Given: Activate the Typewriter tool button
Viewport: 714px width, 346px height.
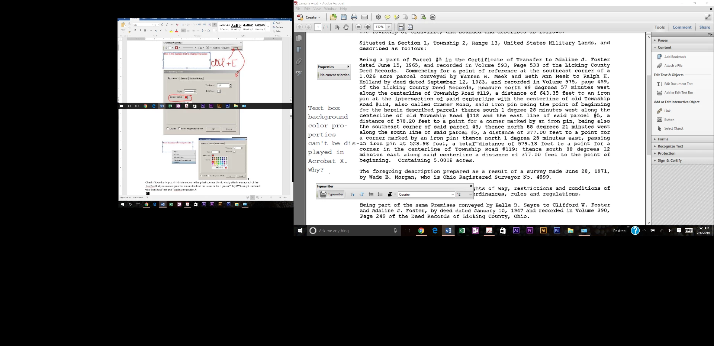Looking at the screenshot, I should [x=332, y=194].
